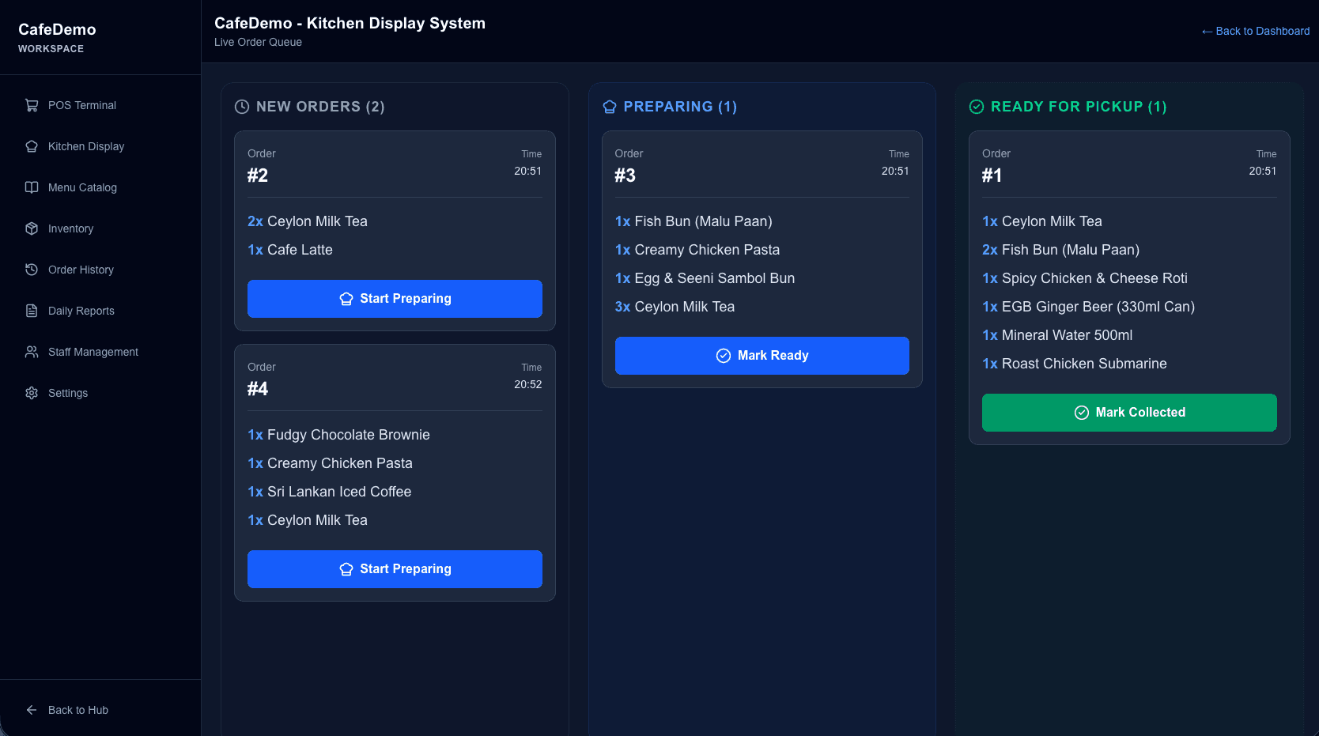Mark order #3 as ready
1319x736 pixels.
point(762,356)
